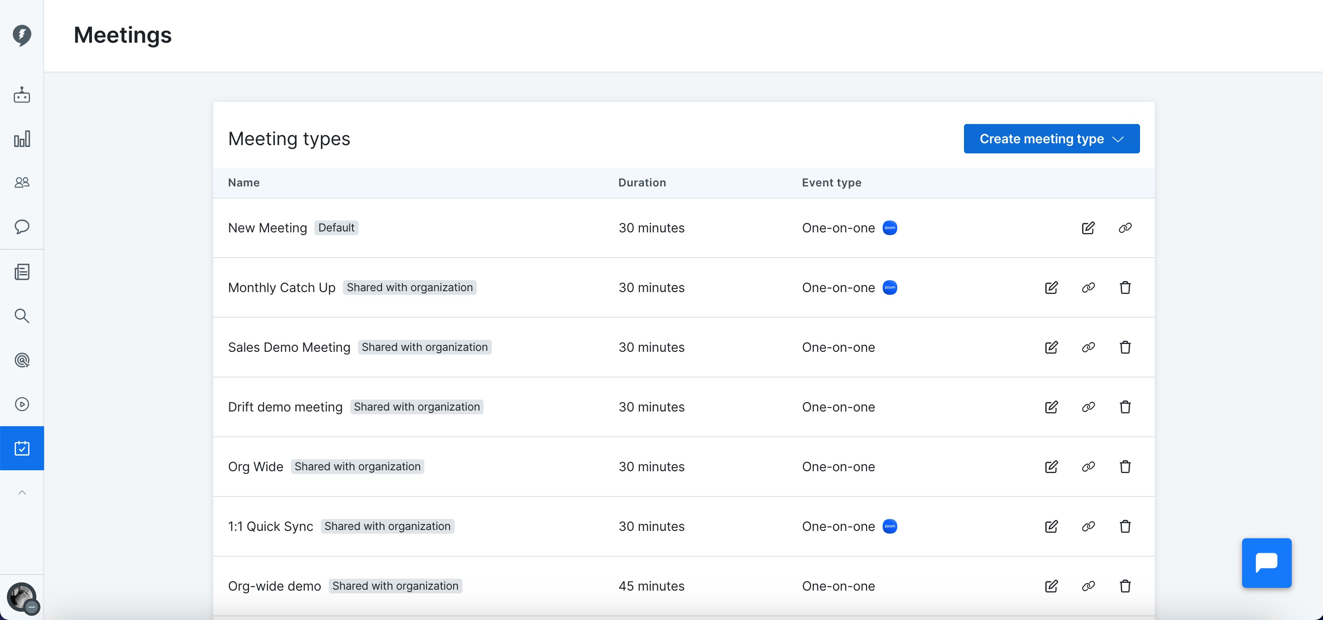Select the active Meetings calendar icon
Viewport: 1323px width, 620px height.
coord(22,448)
